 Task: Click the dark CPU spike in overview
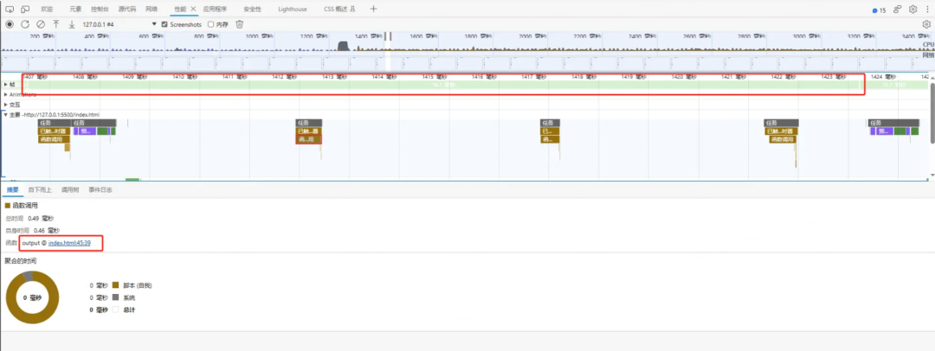pos(344,47)
